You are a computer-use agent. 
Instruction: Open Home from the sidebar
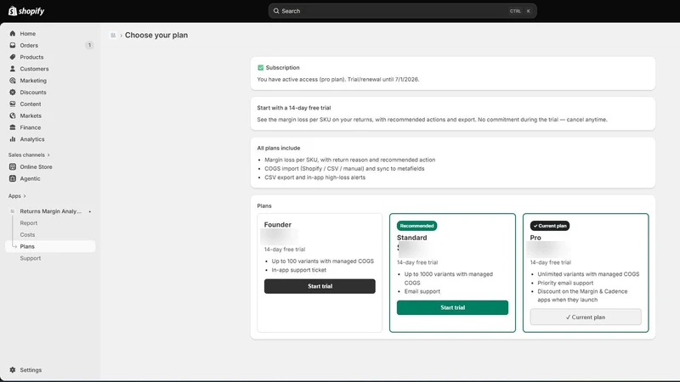(28, 33)
